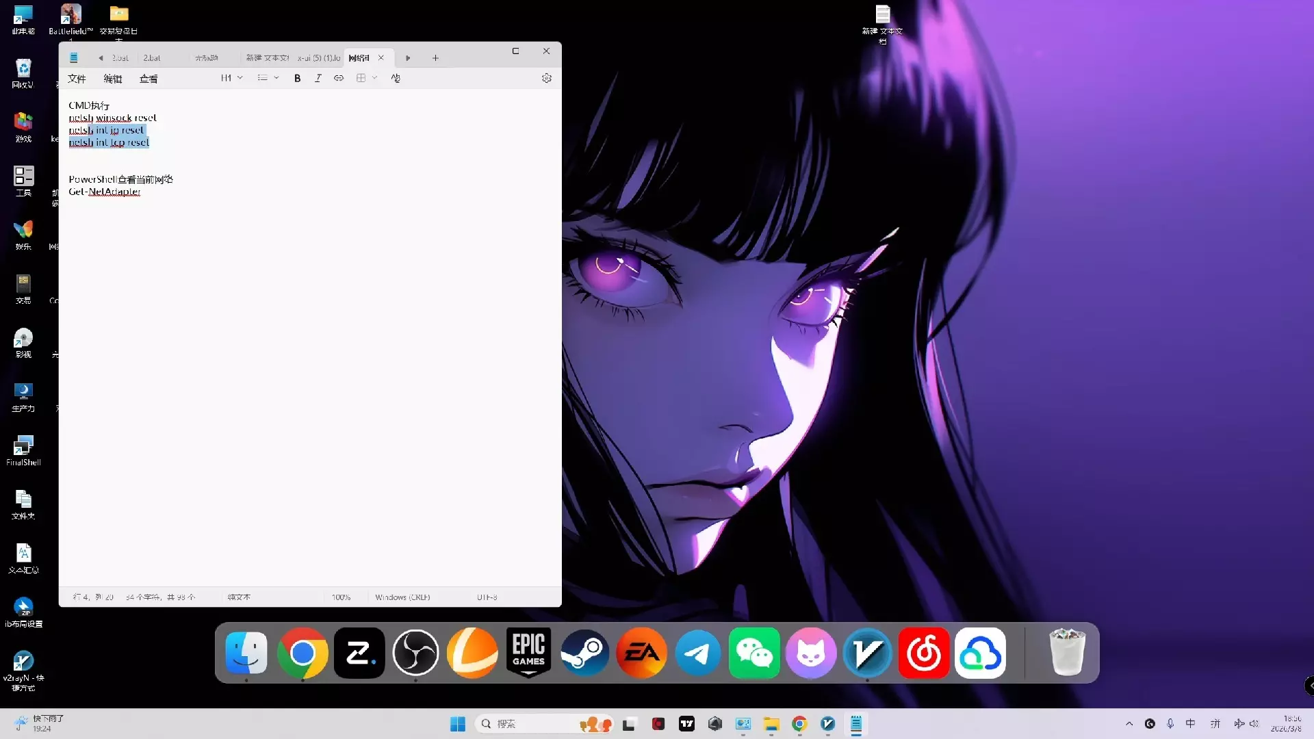Open the 查看 menu
The width and height of the screenshot is (1314, 739).
pos(149,79)
